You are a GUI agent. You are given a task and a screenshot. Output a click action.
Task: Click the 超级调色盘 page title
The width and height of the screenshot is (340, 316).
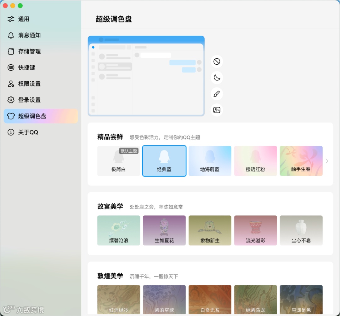pos(114,19)
